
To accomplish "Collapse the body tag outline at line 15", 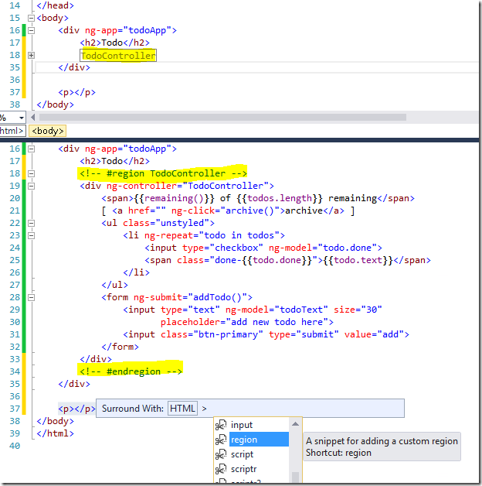I will (x=31, y=17).
